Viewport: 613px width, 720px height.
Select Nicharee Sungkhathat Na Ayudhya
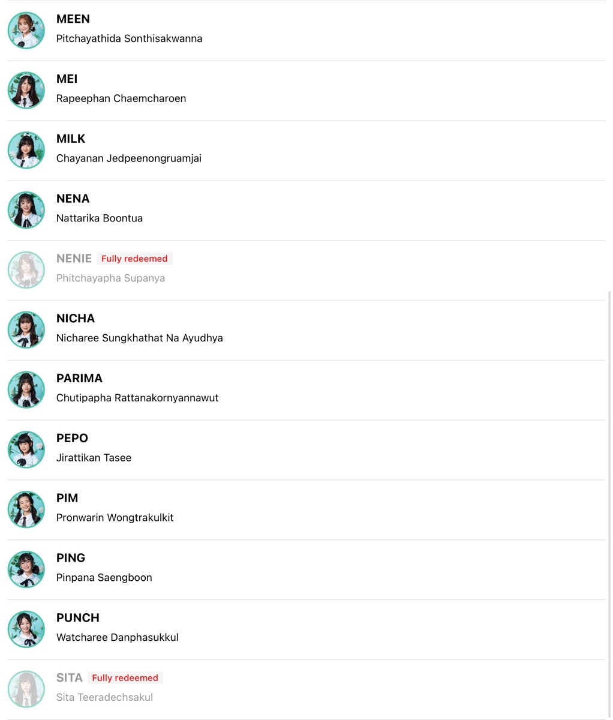click(x=140, y=338)
